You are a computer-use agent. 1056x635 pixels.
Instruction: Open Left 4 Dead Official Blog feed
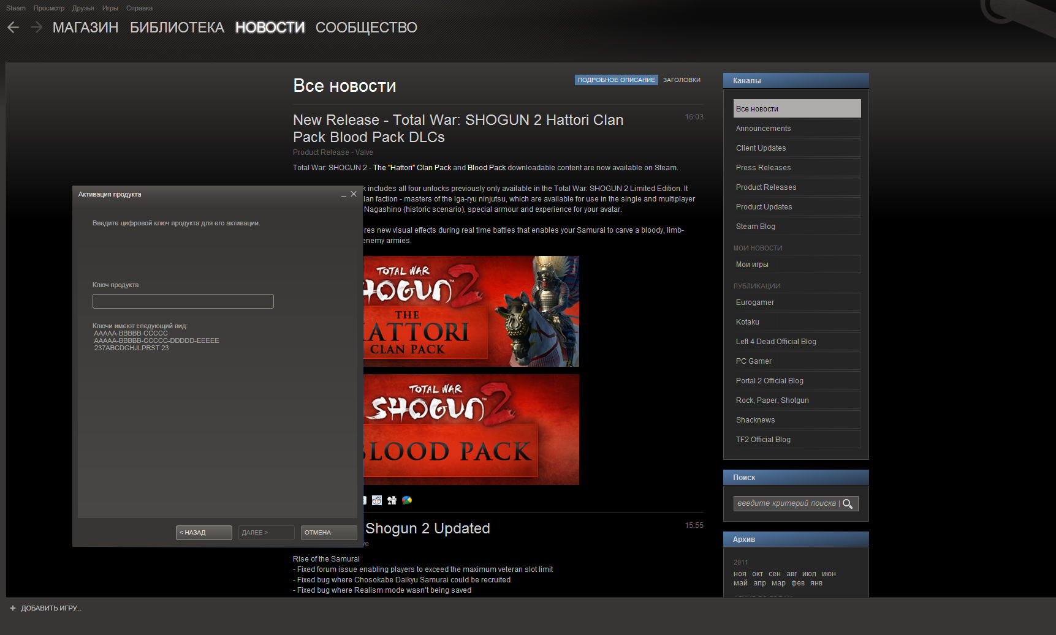pos(797,342)
